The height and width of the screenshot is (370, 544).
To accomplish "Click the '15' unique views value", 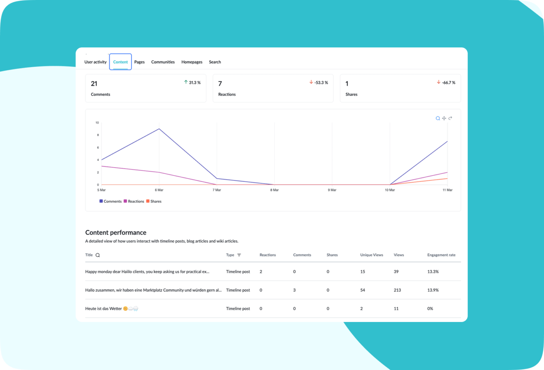I will pos(363,272).
